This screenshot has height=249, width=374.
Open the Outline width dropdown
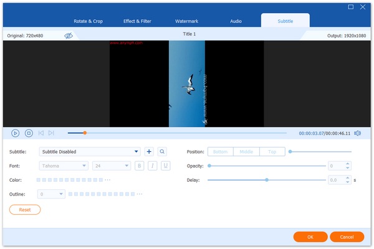tap(52, 194)
